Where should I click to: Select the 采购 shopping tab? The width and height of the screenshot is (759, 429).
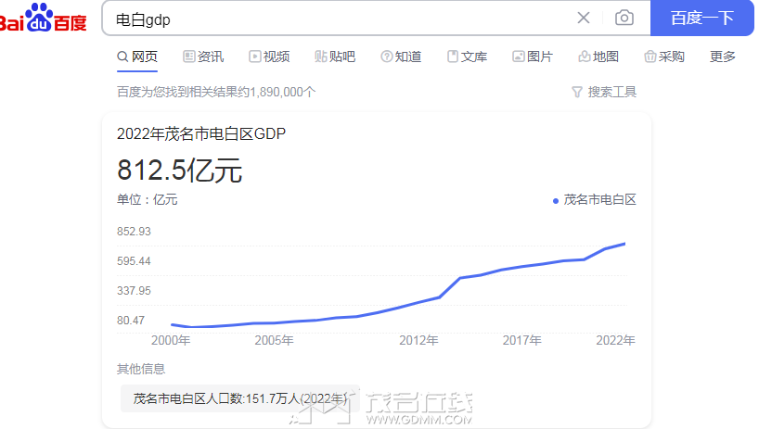pyautogui.click(x=664, y=57)
